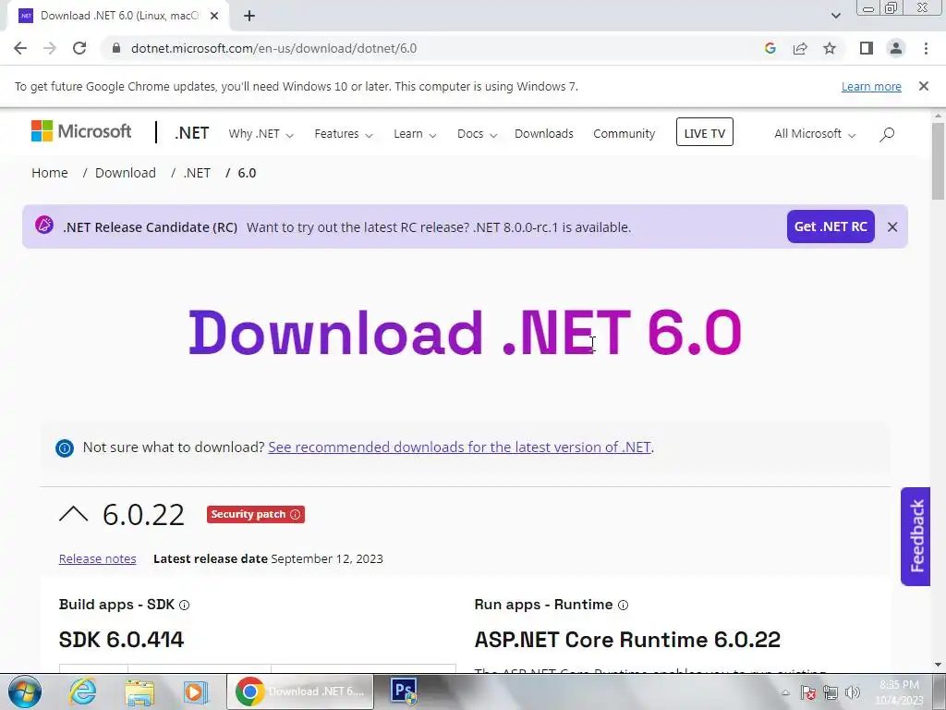This screenshot has height=710, width=946.
Task: Click the purple RC rocket icon
Action: tap(44, 225)
